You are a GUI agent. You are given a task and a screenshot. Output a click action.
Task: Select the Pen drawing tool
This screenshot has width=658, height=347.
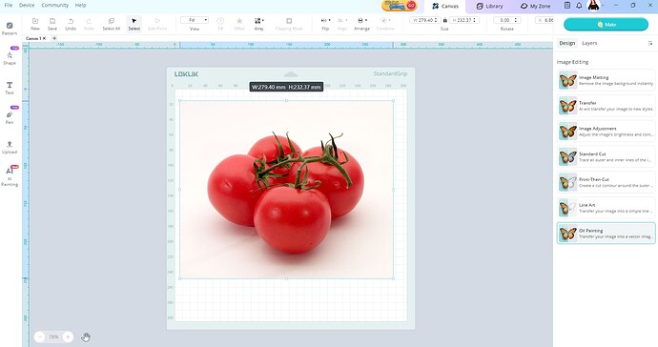pos(10,117)
